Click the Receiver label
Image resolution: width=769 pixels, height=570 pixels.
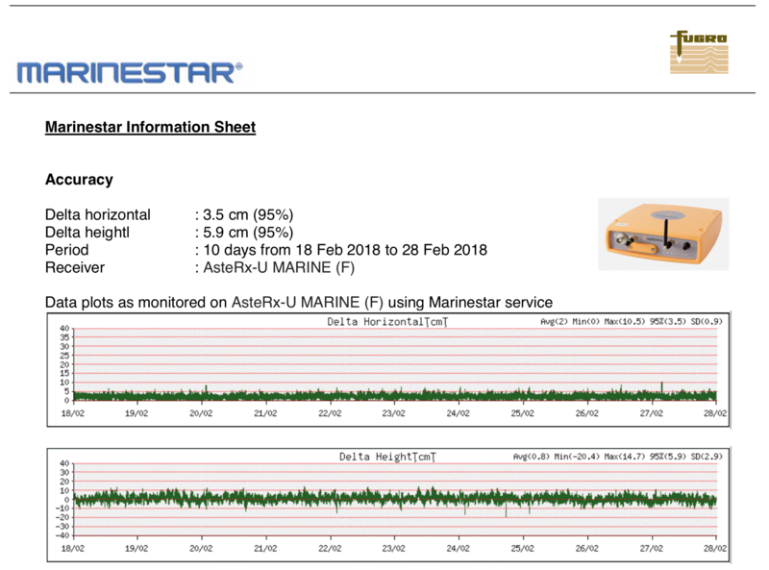(x=75, y=268)
